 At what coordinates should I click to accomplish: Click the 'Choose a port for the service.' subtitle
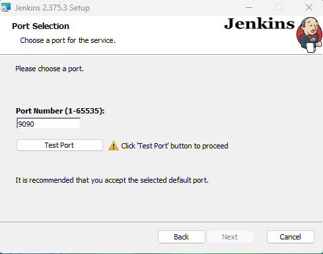coord(68,40)
